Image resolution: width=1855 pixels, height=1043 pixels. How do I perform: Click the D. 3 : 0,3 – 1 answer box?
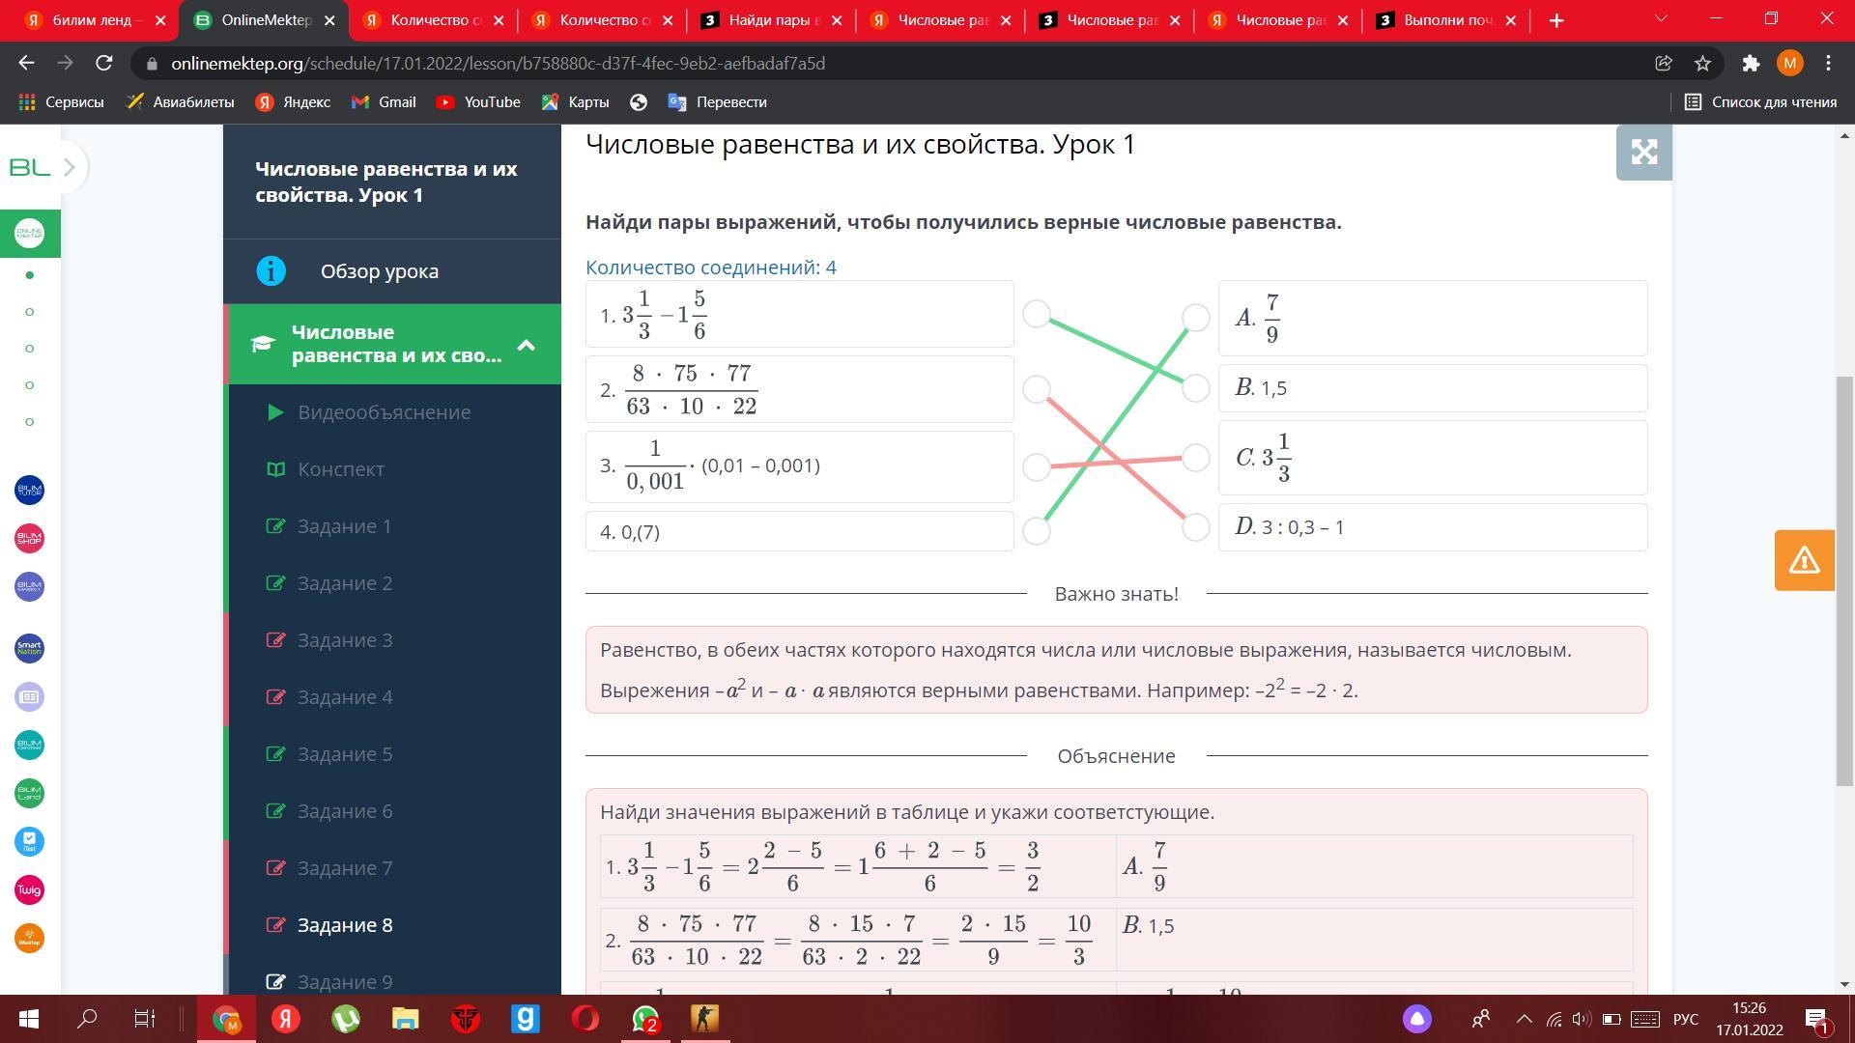pos(1433,527)
